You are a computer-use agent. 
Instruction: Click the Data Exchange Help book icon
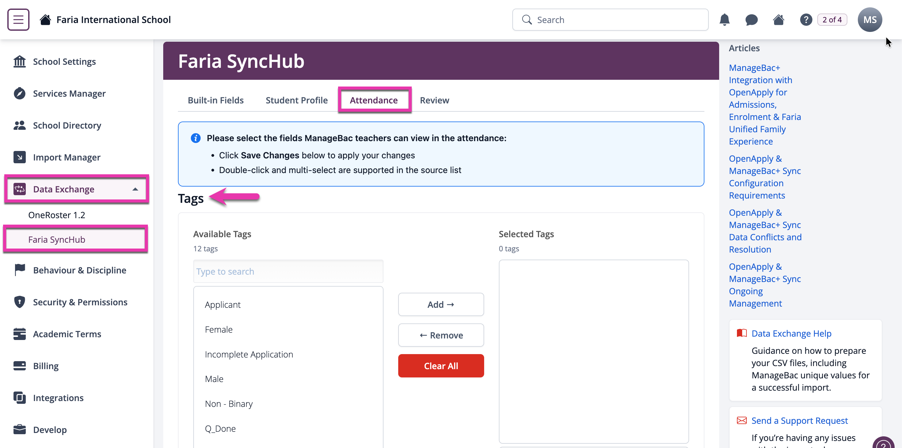pyautogui.click(x=742, y=333)
